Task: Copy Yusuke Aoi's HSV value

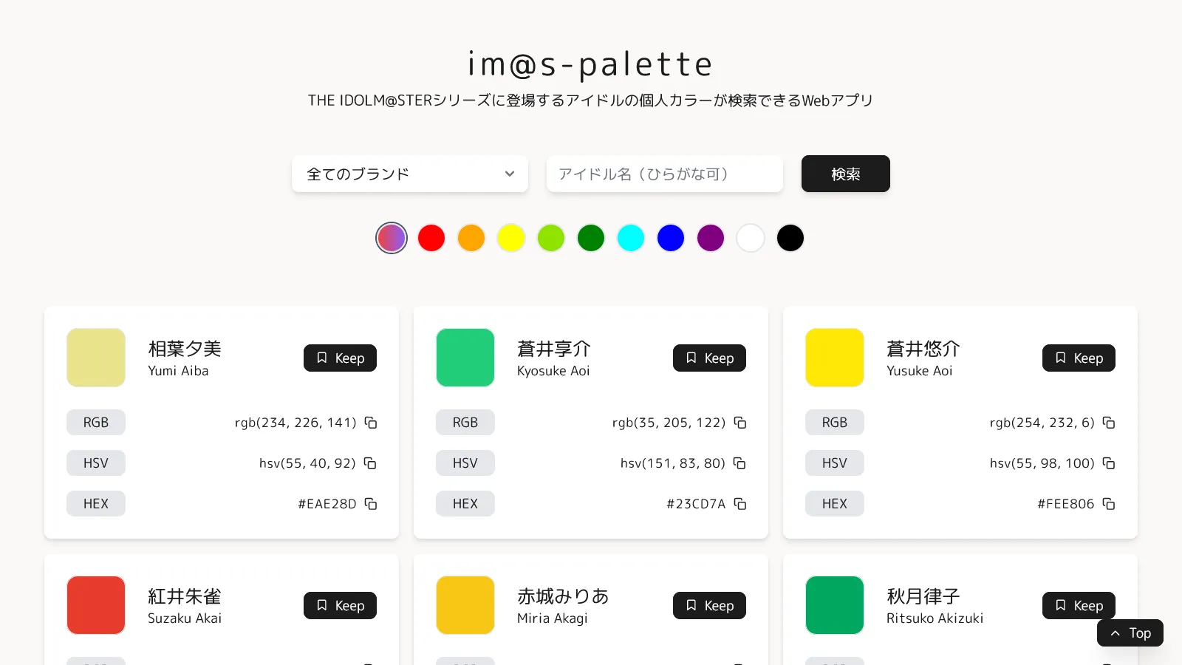Action: click(x=1109, y=463)
